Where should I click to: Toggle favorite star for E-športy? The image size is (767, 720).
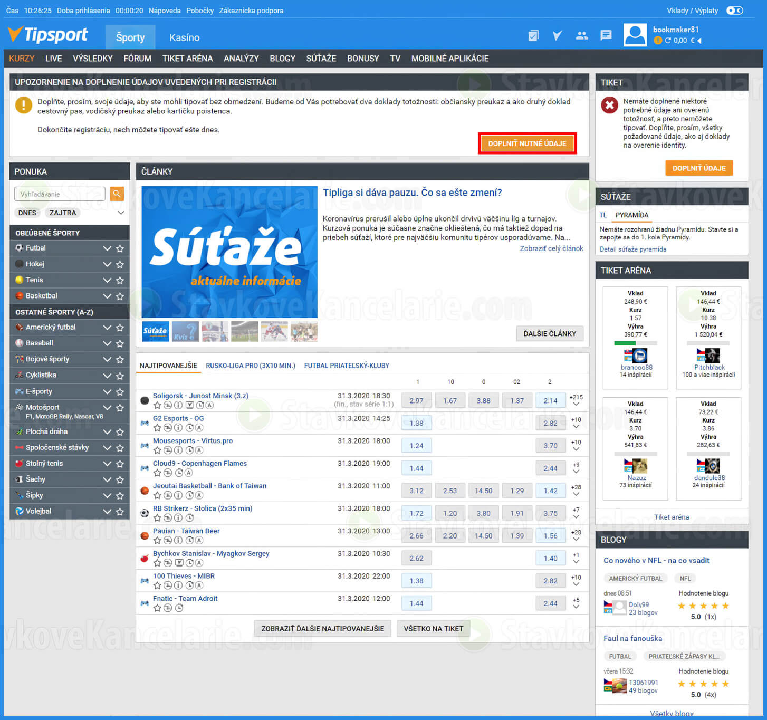pyautogui.click(x=120, y=392)
